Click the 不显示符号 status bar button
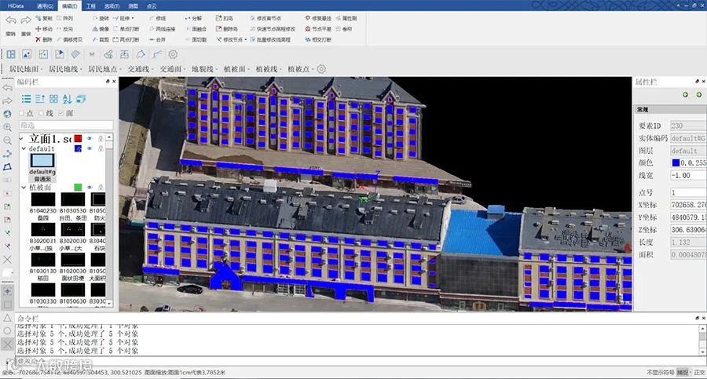The height and width of the screenshot is (379, 707). pos(660,372)
